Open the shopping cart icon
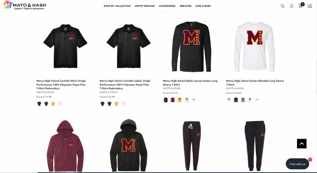The image size is (317, 173). (x=301, y=5)
